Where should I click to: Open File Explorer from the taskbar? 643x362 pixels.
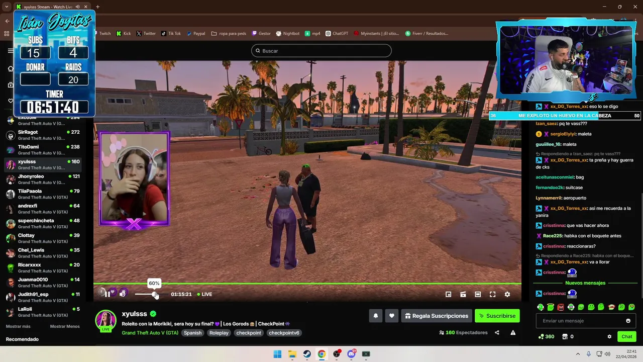click(x=292, y=354)
